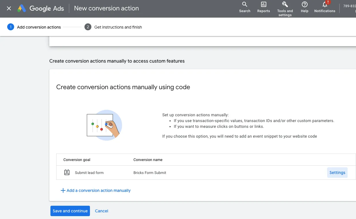Click the plus icon next to add conversion action
Image resolution: width=356 pixels, height=219 pixels.
coord(63,190)
